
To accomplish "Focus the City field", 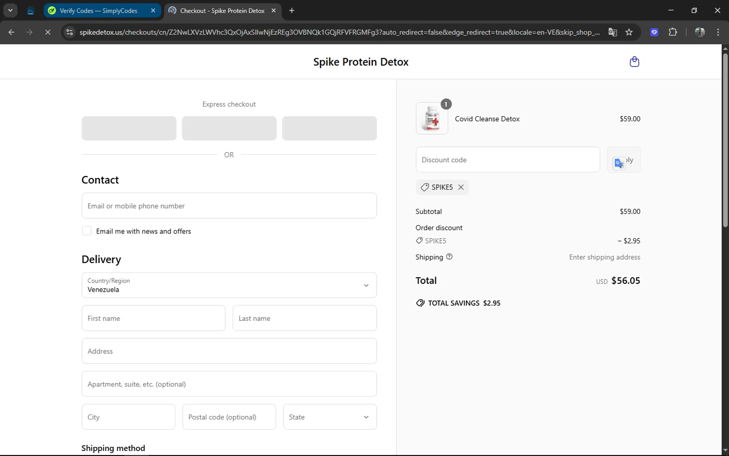I will [128, 417].
